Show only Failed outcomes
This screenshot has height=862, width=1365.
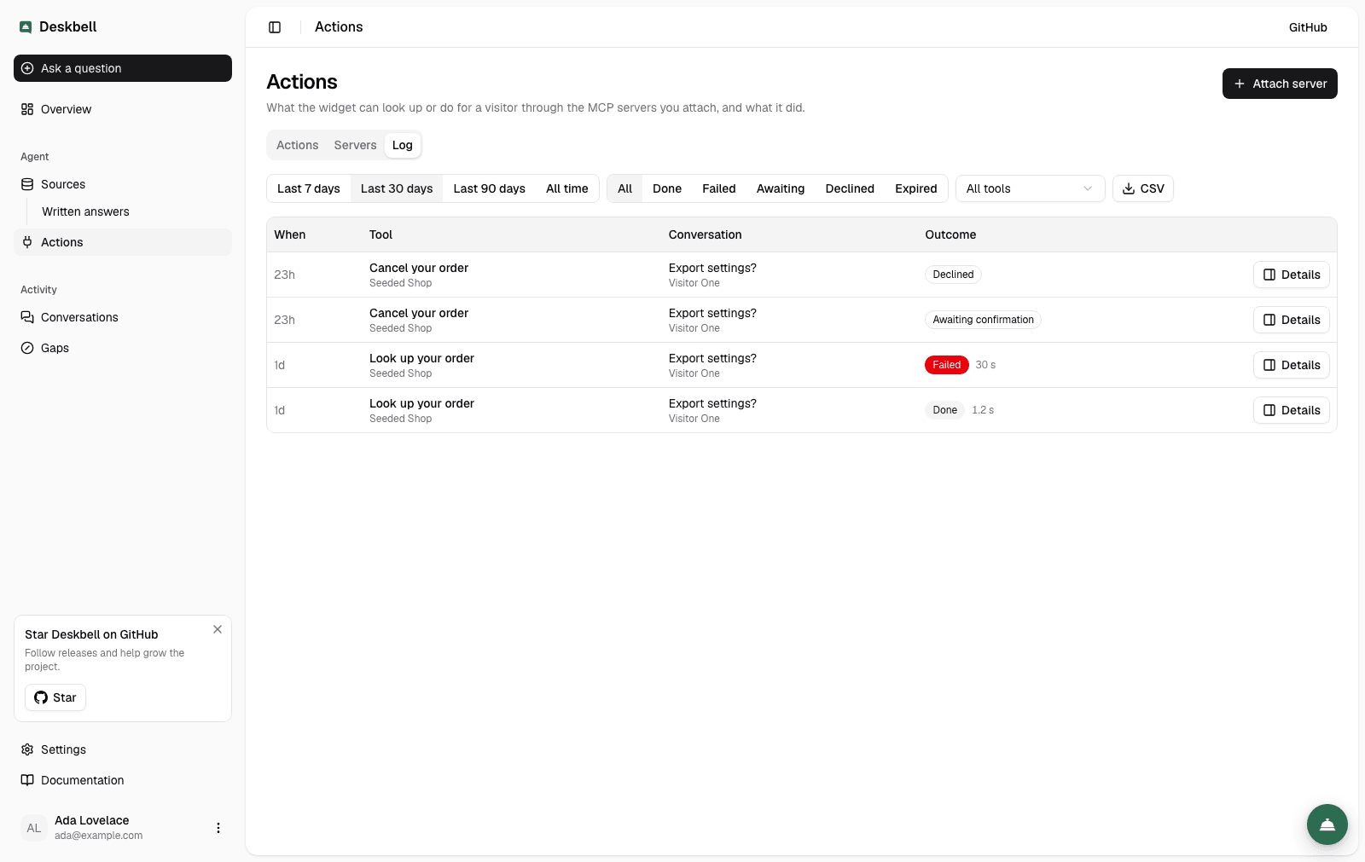[719, 188]
